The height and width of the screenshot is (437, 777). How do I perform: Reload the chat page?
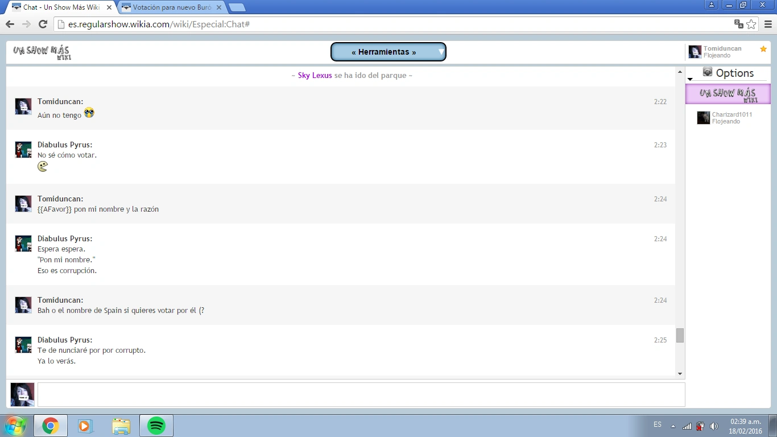point(43,24)
